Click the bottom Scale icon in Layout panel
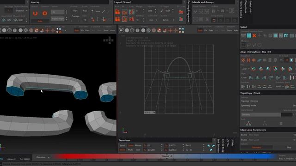 pos(131,19)
